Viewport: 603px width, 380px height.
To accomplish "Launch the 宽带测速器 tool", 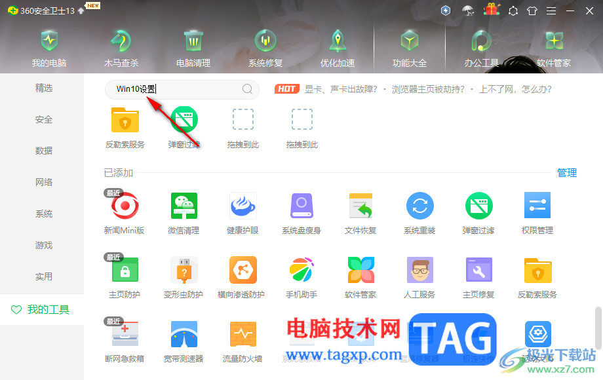I will coord(184,341).
